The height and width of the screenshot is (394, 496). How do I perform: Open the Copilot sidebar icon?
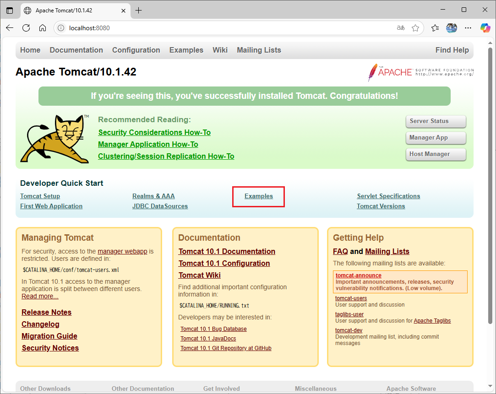[x=485, y=28]
